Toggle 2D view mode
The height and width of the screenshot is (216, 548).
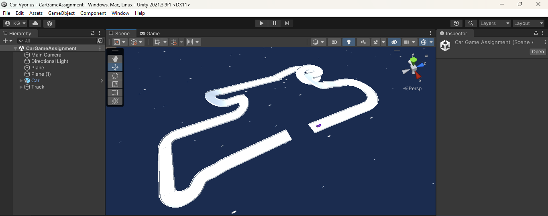coord(334,42)
